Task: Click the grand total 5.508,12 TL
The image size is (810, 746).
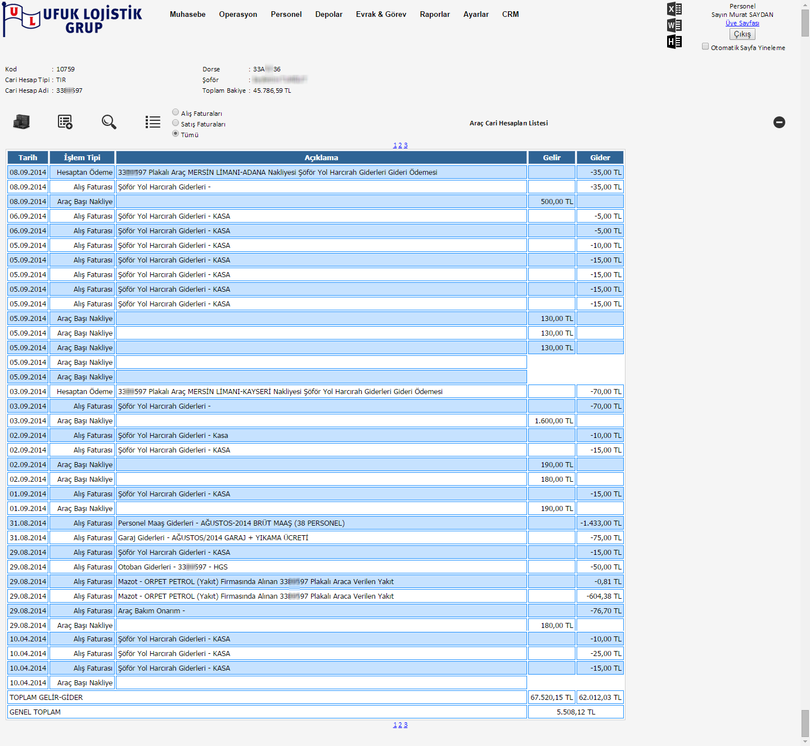Action: (576, 712)
